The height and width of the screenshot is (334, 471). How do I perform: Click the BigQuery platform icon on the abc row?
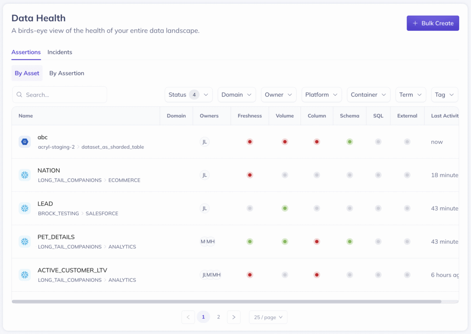pyautogui.click(x=24, y=141)
